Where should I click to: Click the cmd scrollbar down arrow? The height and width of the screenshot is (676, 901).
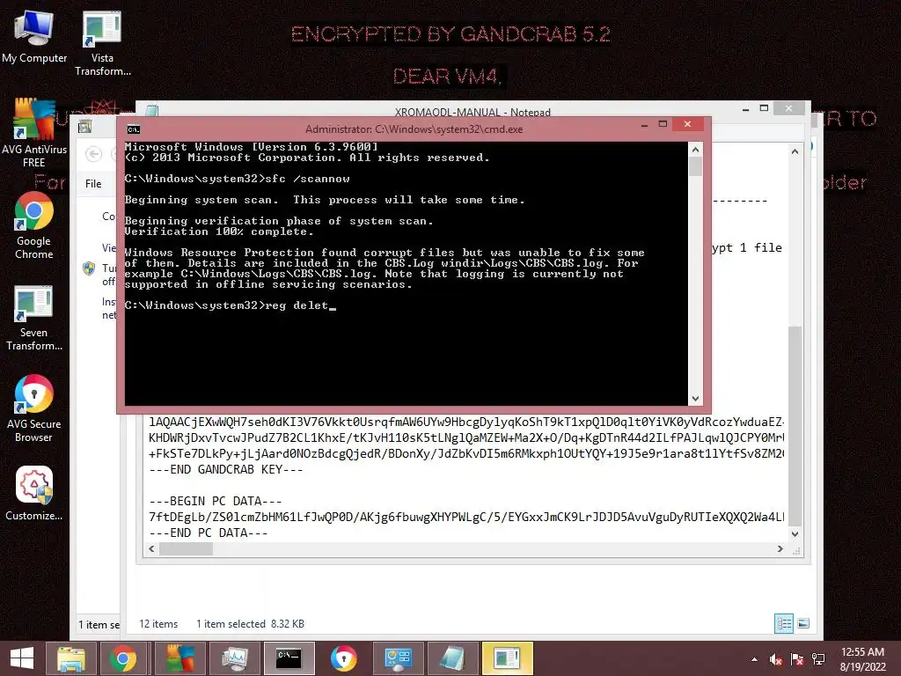point(695,399)
